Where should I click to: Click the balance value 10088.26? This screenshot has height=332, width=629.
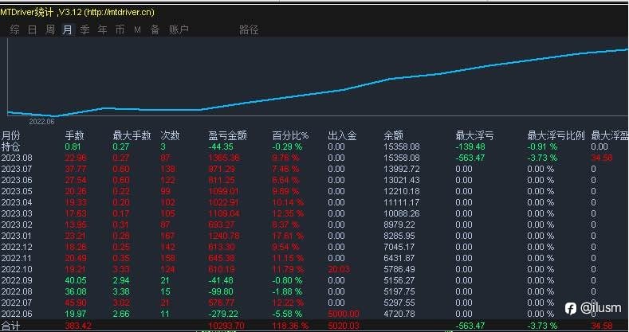coord(402,213)
